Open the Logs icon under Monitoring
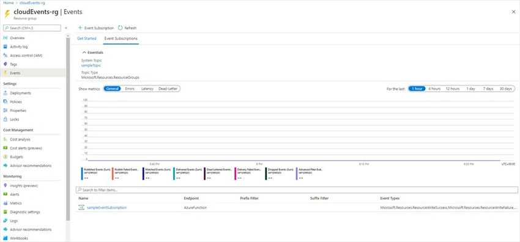This screenshot has width=520, height=242. pos(6,221)
